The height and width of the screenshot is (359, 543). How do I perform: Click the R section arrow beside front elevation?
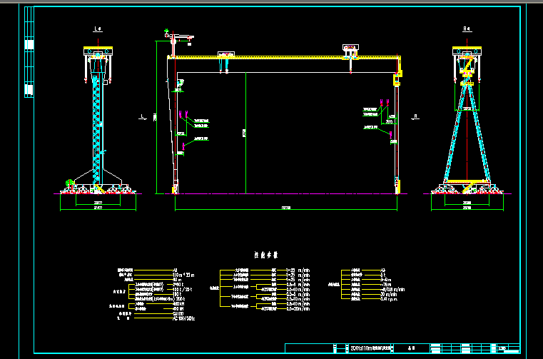(415, 117)
